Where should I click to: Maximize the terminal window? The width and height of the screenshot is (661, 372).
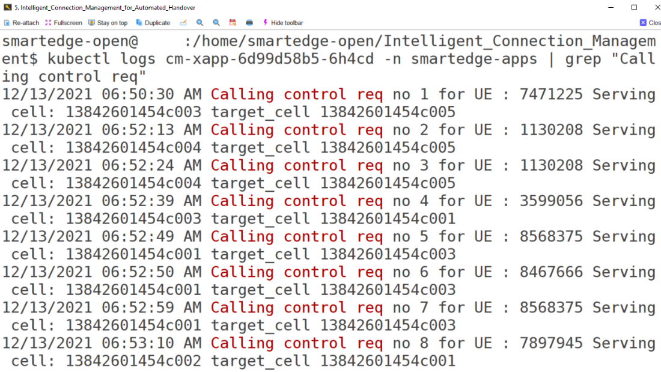634,7
